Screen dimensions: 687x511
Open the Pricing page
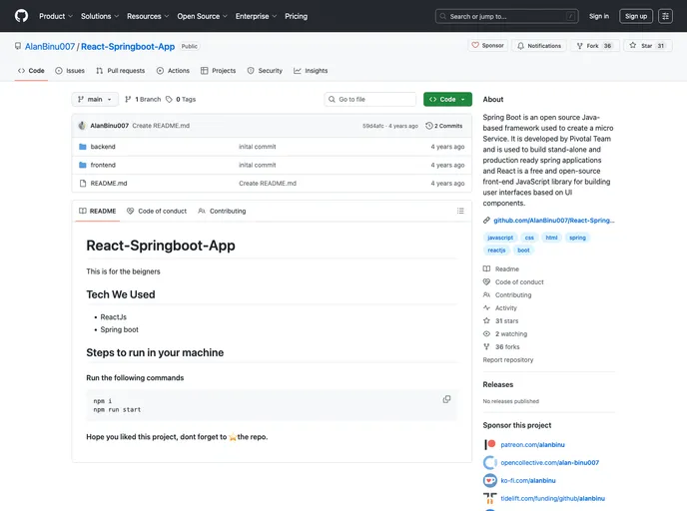(x=297, y=16)
